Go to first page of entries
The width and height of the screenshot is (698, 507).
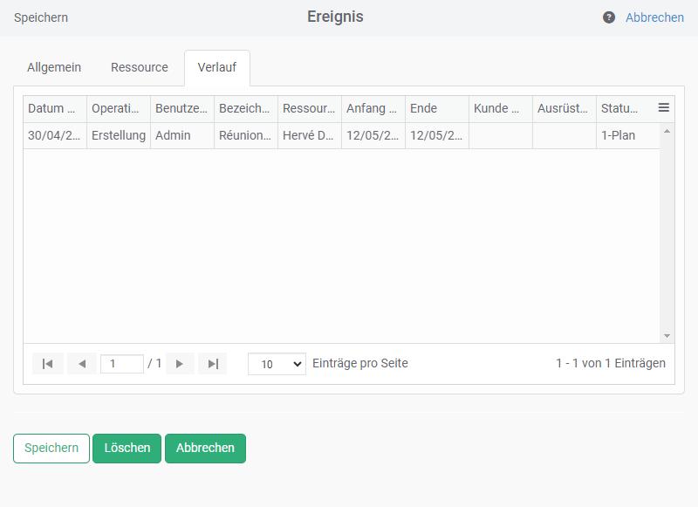[x=48, y=364]
